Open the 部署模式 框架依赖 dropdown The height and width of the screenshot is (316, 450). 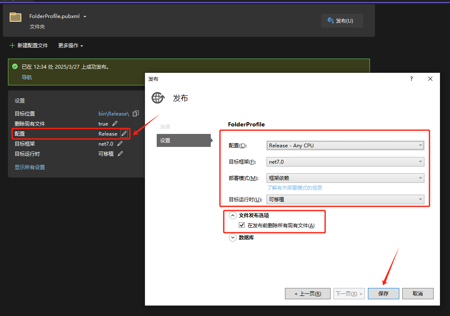345,178
